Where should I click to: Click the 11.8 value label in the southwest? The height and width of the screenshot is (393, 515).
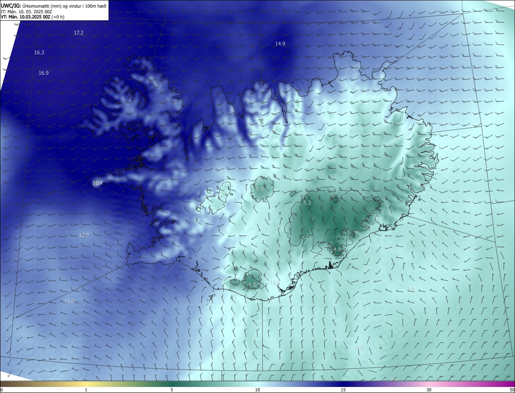coord(69,301)
